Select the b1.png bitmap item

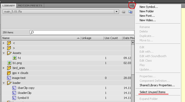click(17, 63)
